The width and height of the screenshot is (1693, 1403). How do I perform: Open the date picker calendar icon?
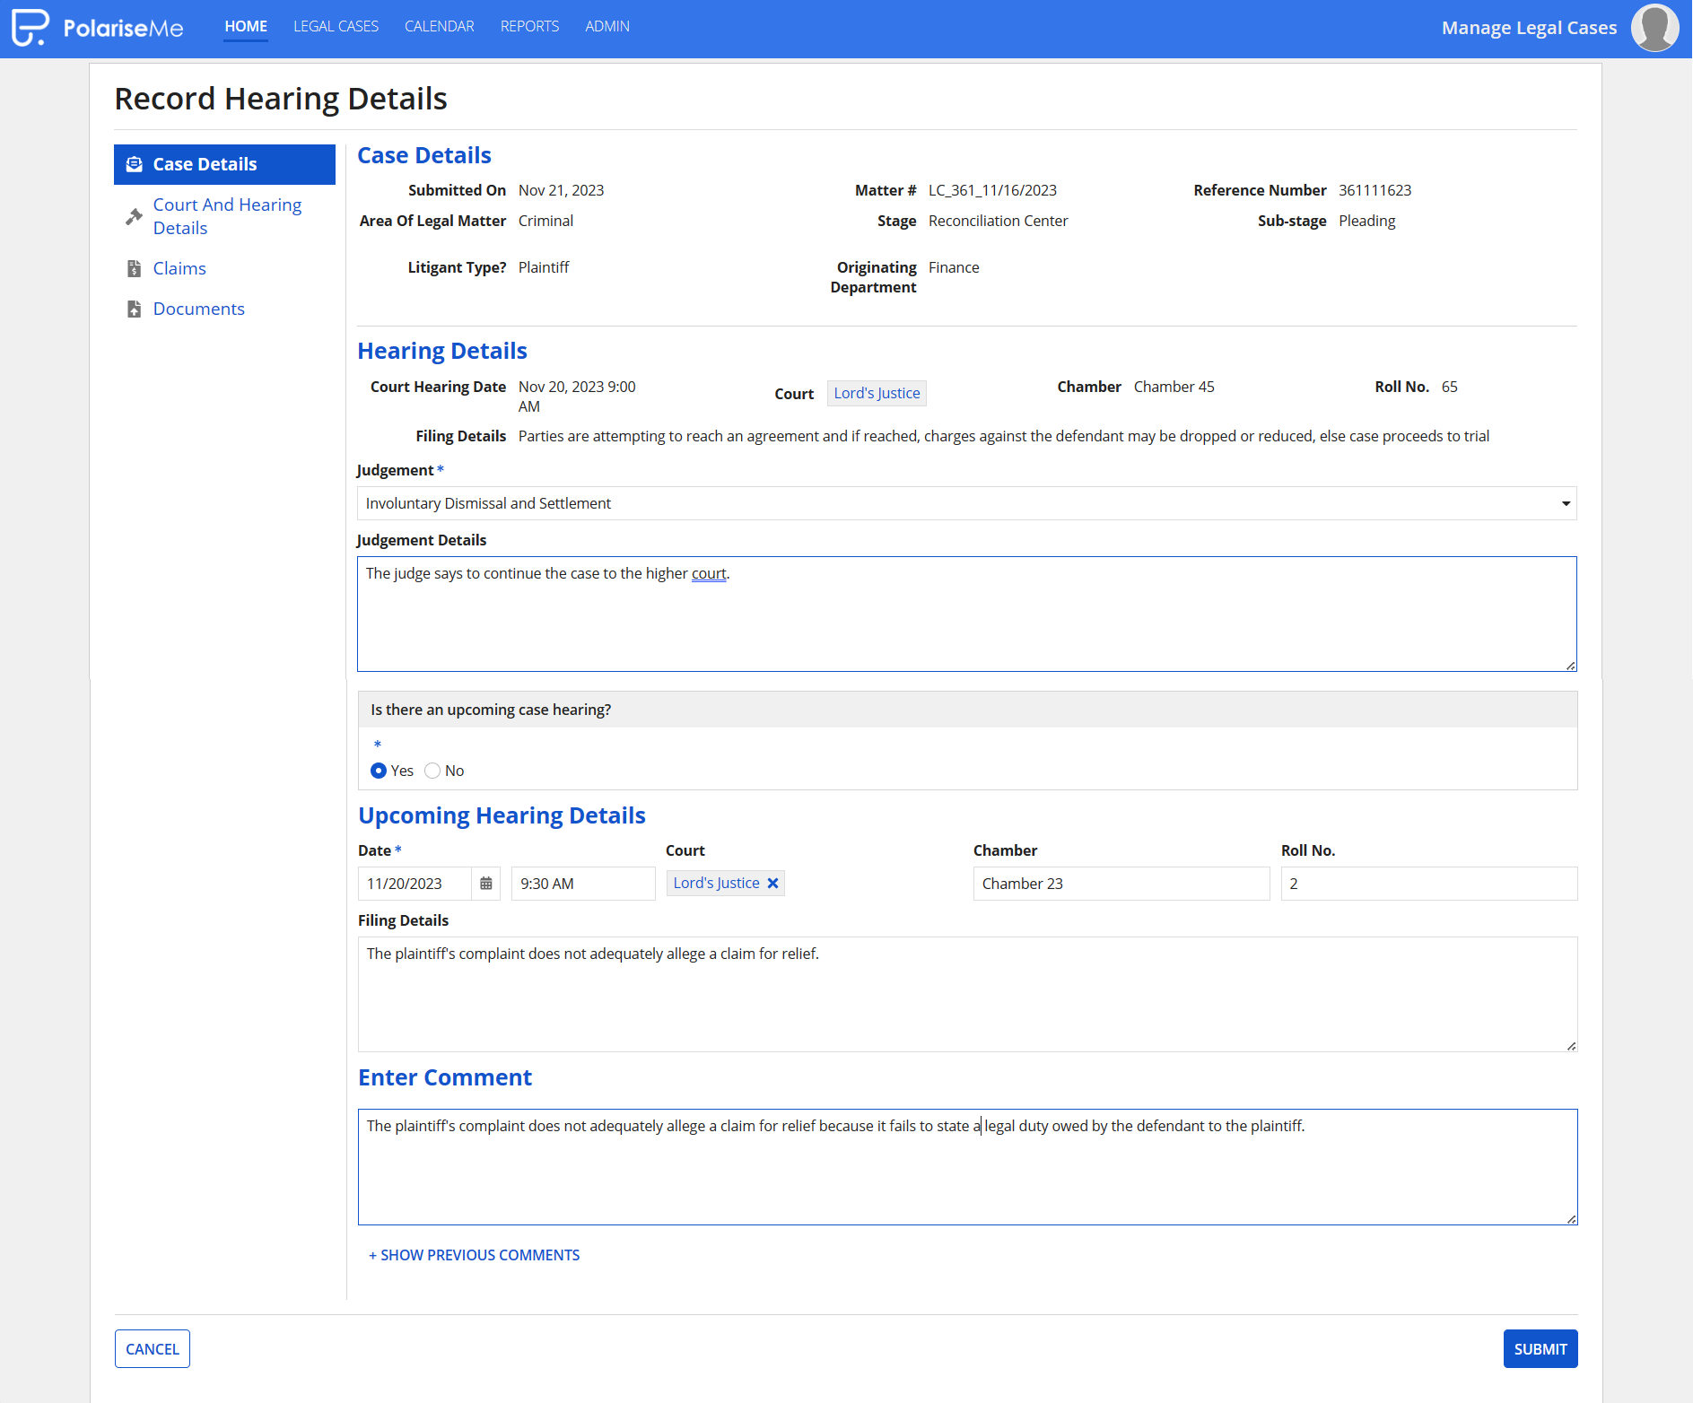[x=485, y=884]
